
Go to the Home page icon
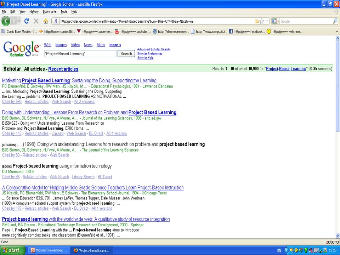click(46, 21)
